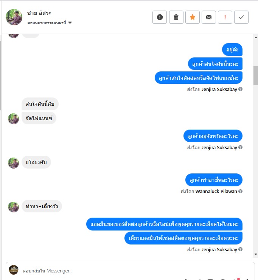Image resolution: width=258 pixels, height=280 pixels.
Task: Mark conversation as done with the checkmark
Action: [x=241, y=17]
